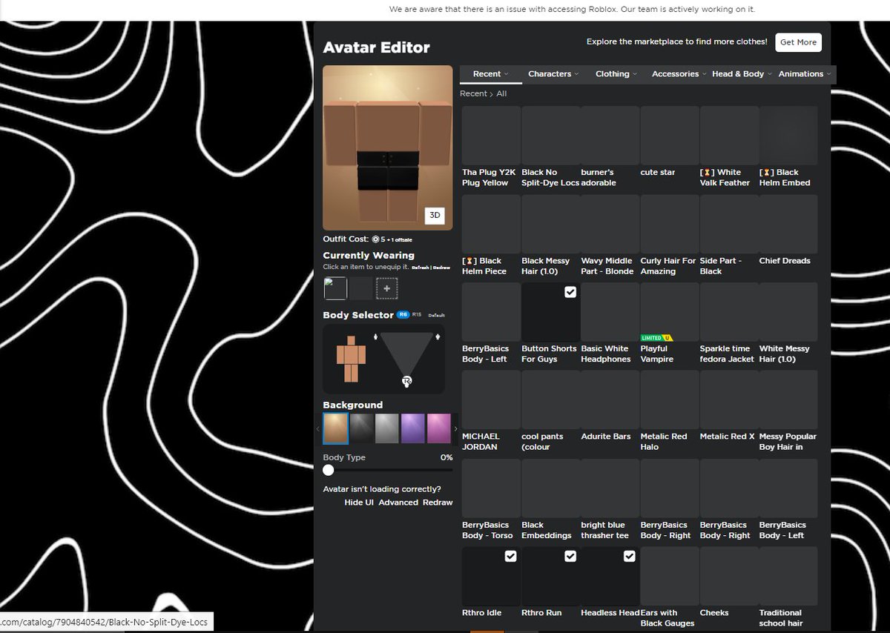Uncheck the Button Shorts For Guys item
Image resolution: width=890 pixels, height=633 pixels.
(x=570, y=292)
